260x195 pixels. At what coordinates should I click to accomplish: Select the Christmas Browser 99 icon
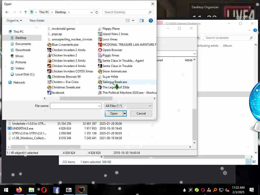pos(49,77)
